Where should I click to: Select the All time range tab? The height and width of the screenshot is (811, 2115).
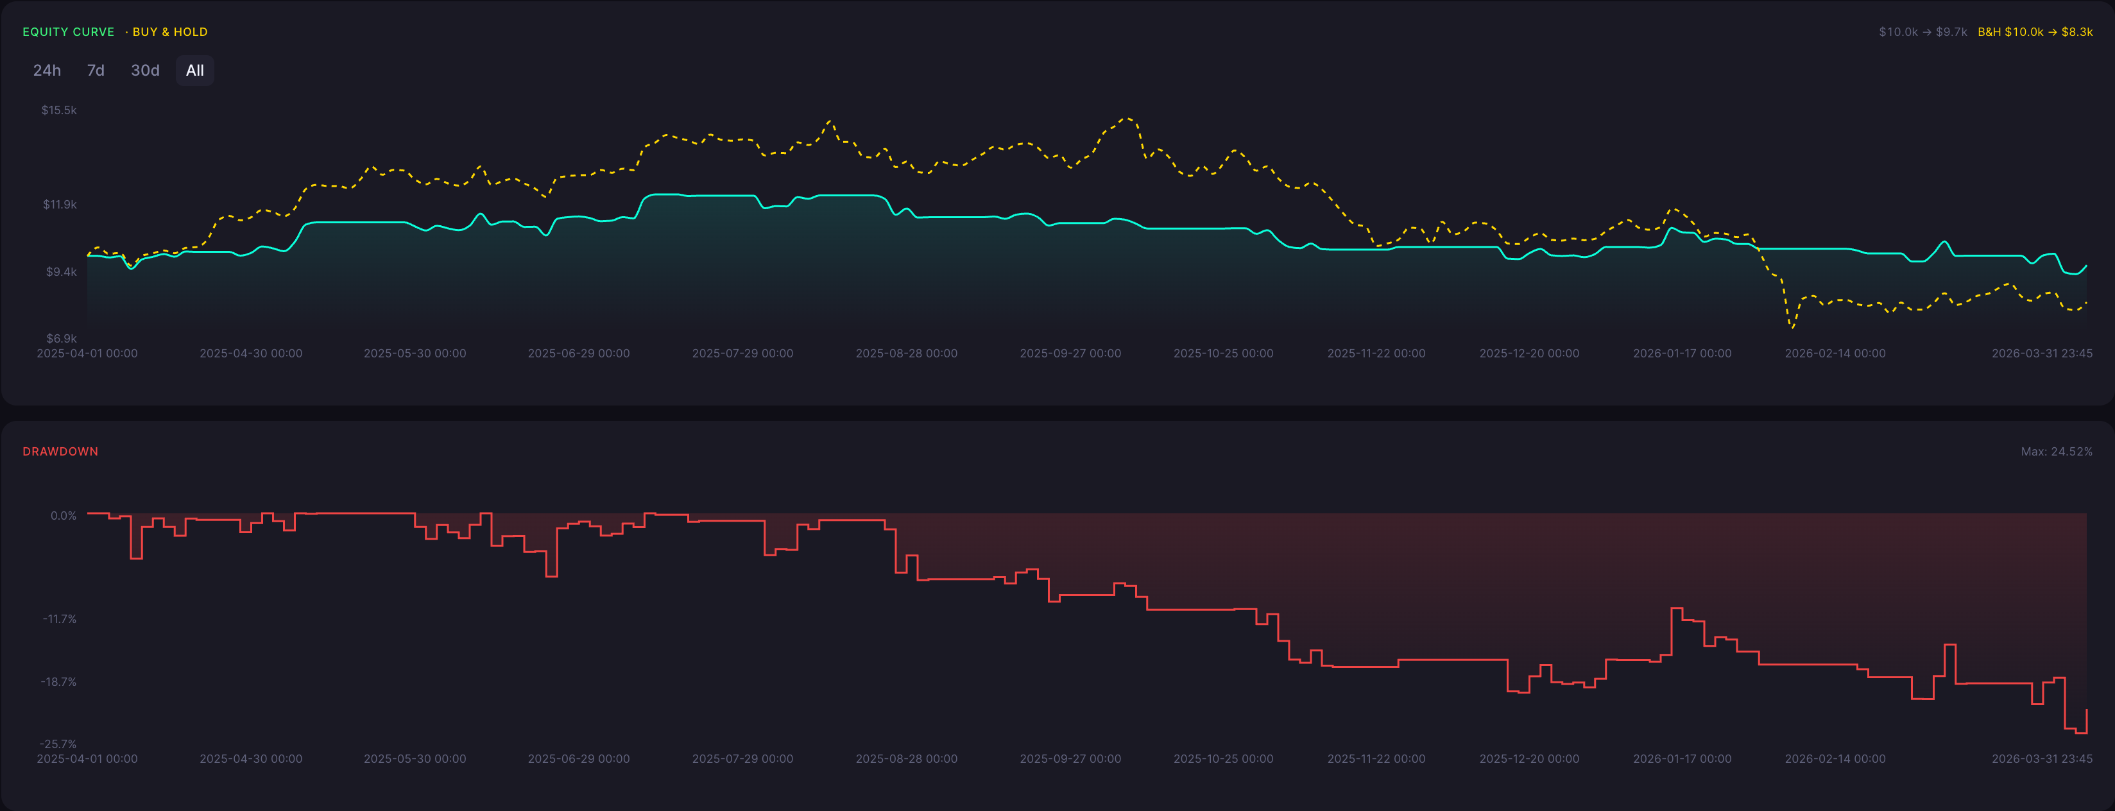point(194,71)
